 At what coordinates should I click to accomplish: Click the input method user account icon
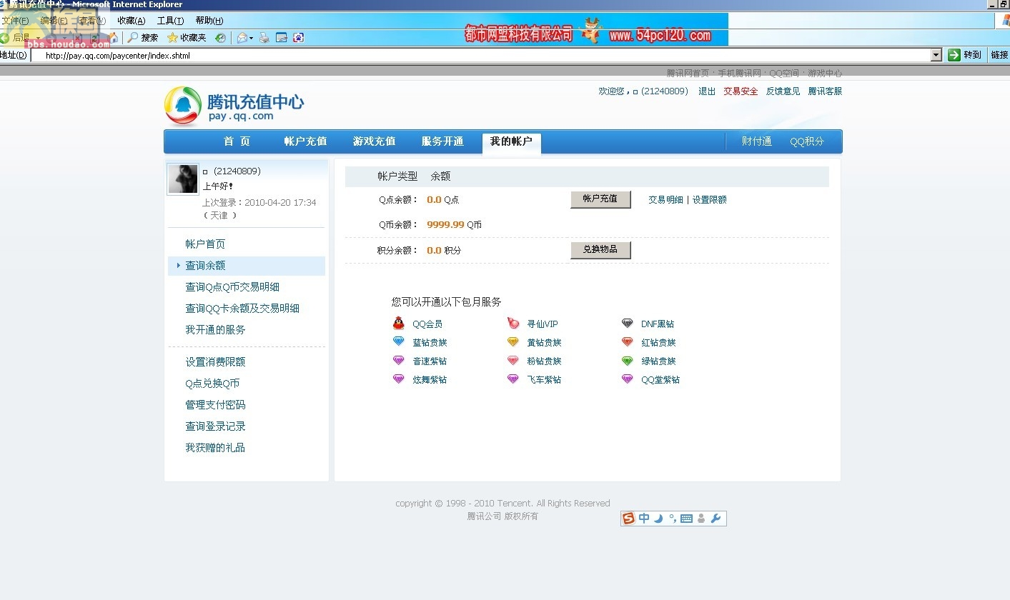[701, 519]
